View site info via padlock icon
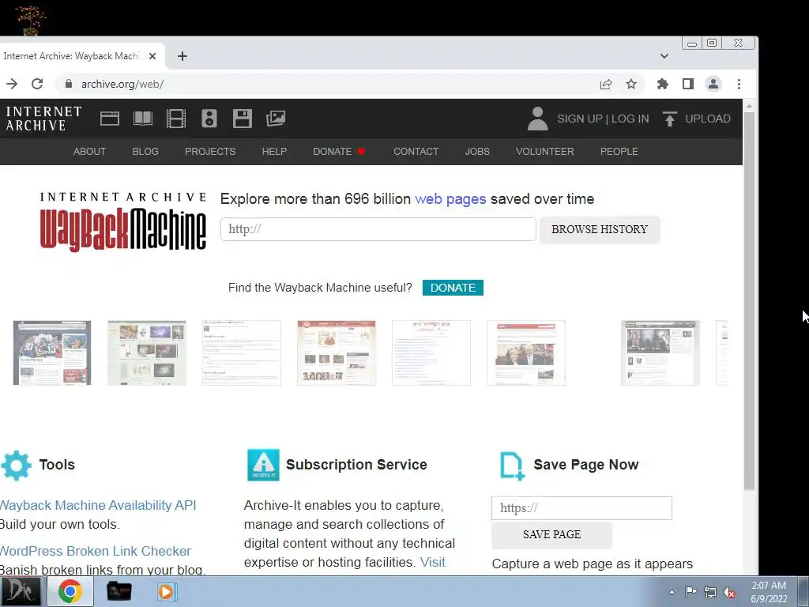 (x=68, y=84)
